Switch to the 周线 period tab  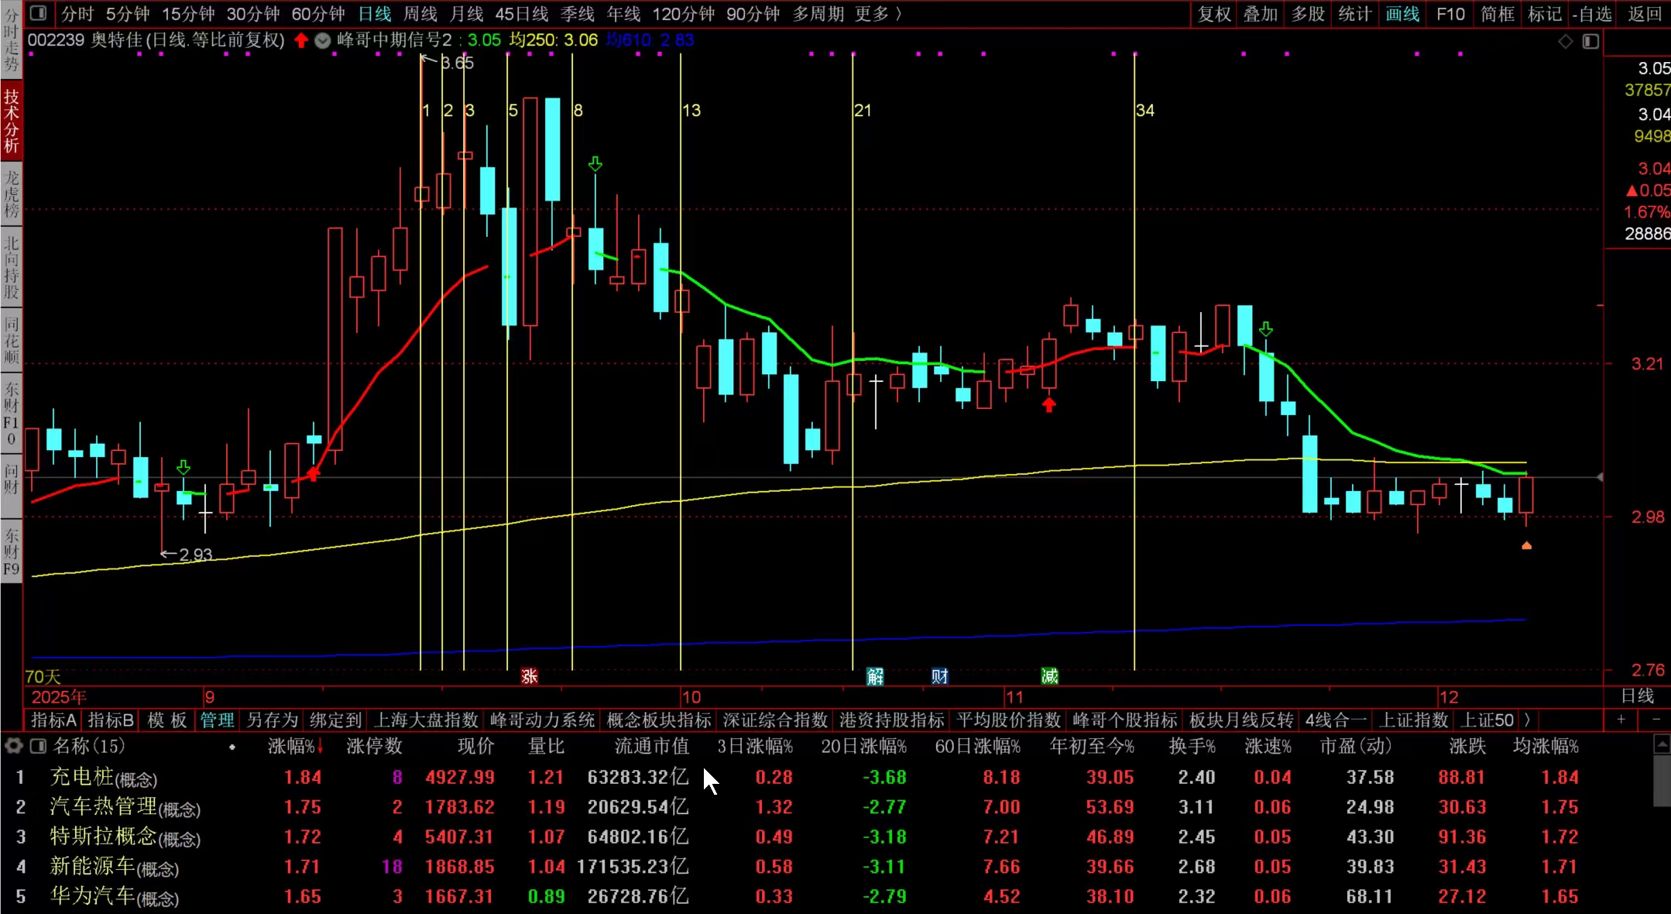tap(420, 13)
